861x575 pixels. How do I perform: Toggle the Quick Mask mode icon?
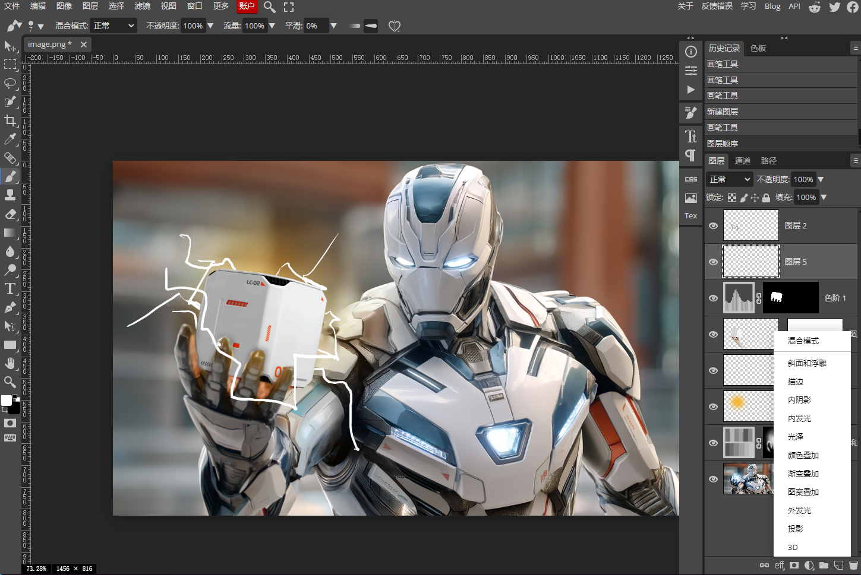pyautogui.click(x=10, y=423)
